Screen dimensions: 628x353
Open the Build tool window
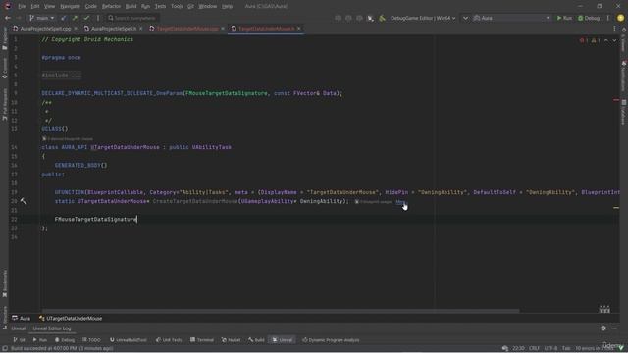click(x=256, y=340)
